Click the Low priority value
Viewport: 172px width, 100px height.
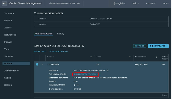(76, 81)
